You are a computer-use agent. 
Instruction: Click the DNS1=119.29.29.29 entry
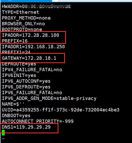click(x=26, y=127)
